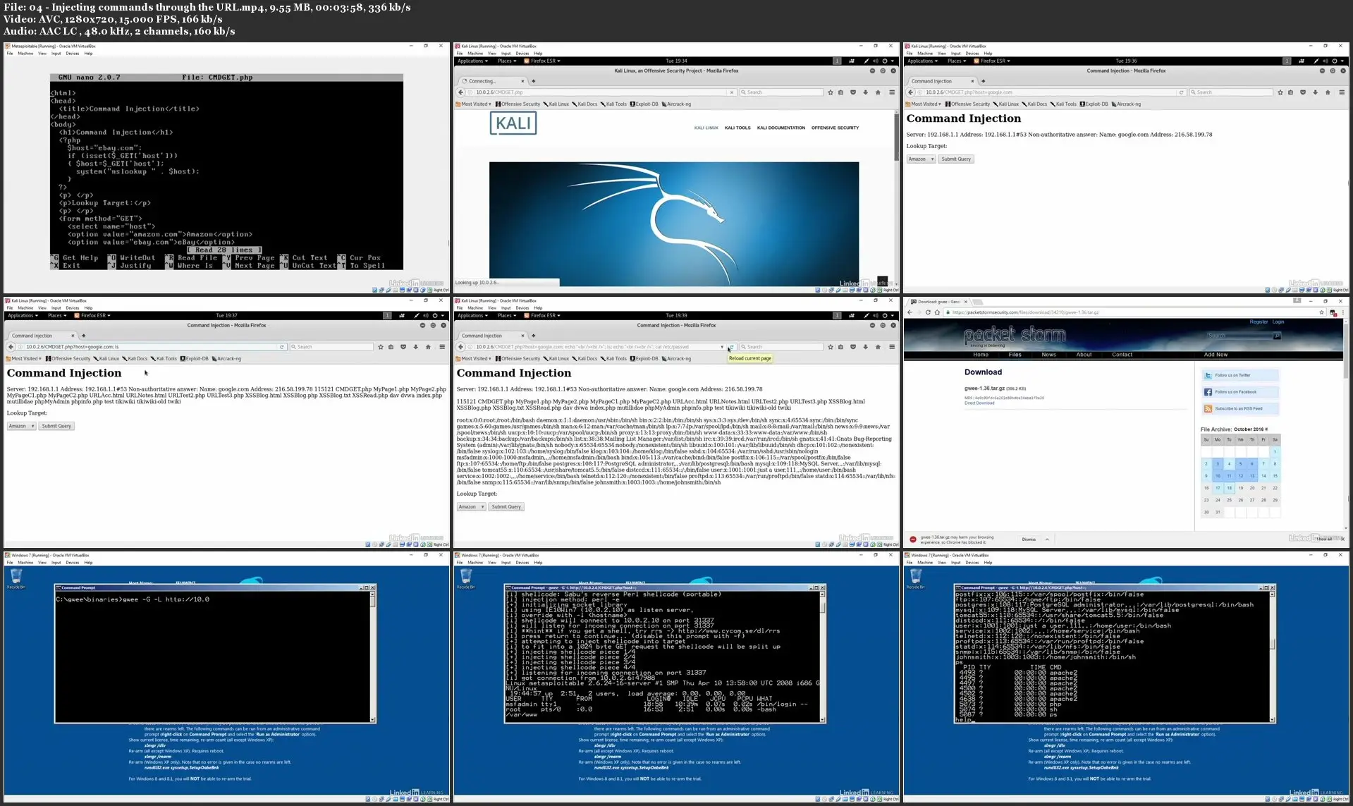Bookmark the packetstormsecurity page with star icon

1321,312
